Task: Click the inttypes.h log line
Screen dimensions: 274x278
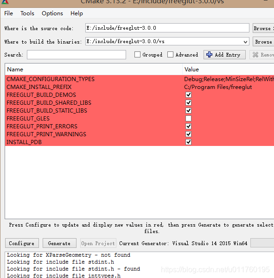Action: (x=64, y=276)
